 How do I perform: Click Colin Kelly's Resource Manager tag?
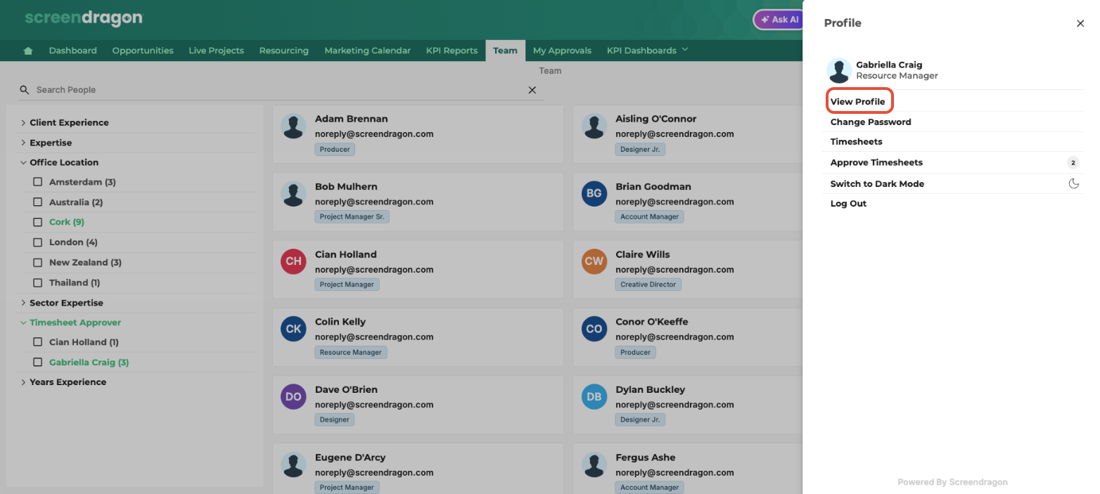point(351,352)
